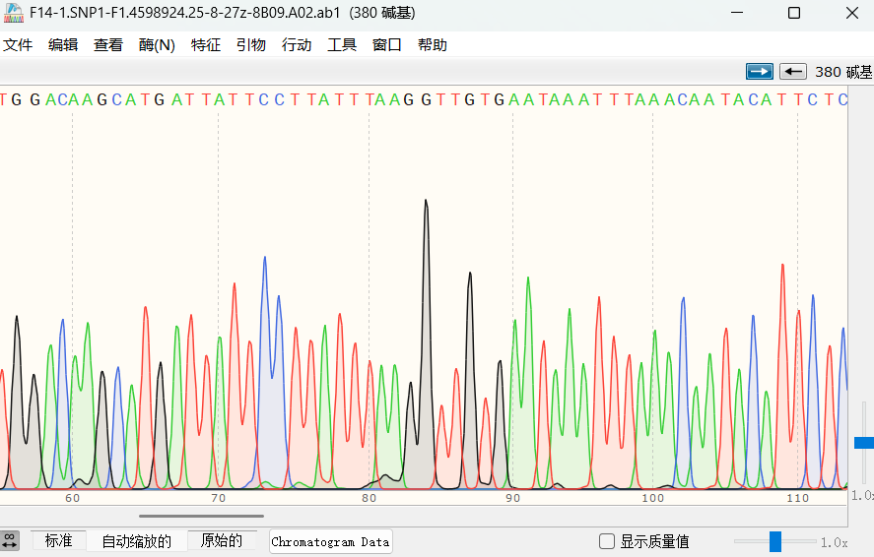Click the fit-to-width icon at bottom left
The width and height of the screenshot is (874, 557).
9,540
